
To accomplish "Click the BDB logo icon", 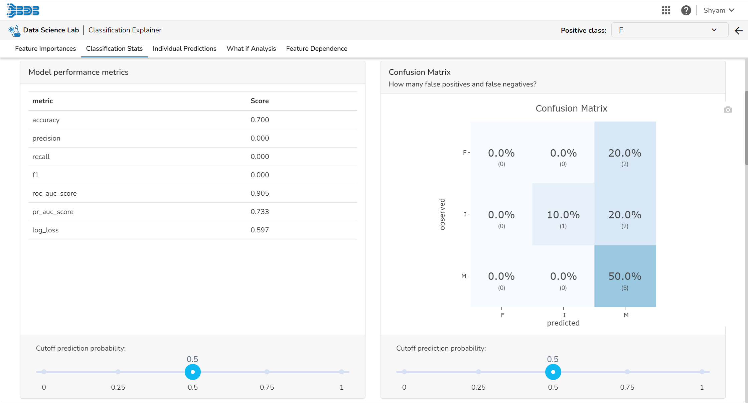I will coord(23,10).
